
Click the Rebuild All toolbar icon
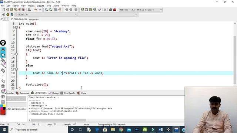tap(94, 10)
